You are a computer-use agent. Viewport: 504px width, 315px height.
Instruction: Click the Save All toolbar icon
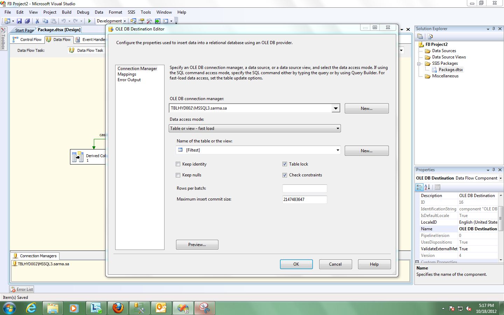coord(28,21)
